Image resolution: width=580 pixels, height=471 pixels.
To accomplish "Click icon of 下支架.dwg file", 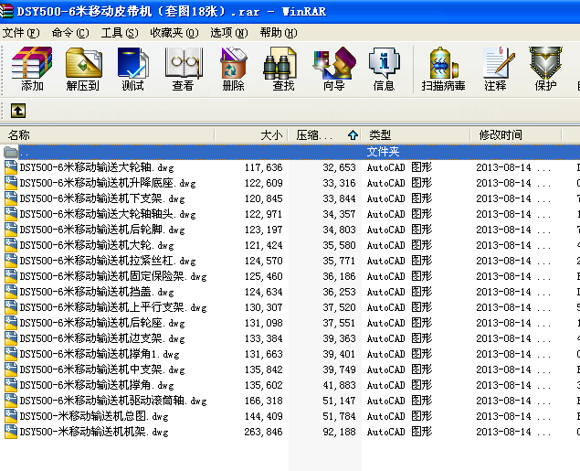I will pyautogui.click(x=11, y=198).
